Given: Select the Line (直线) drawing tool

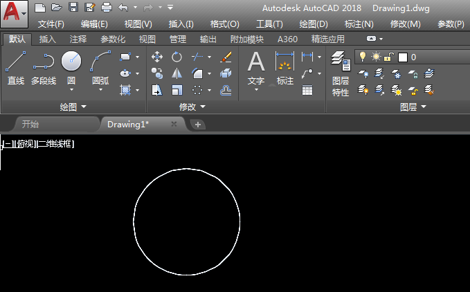Looking at the screenshot, I should point(16,68).
